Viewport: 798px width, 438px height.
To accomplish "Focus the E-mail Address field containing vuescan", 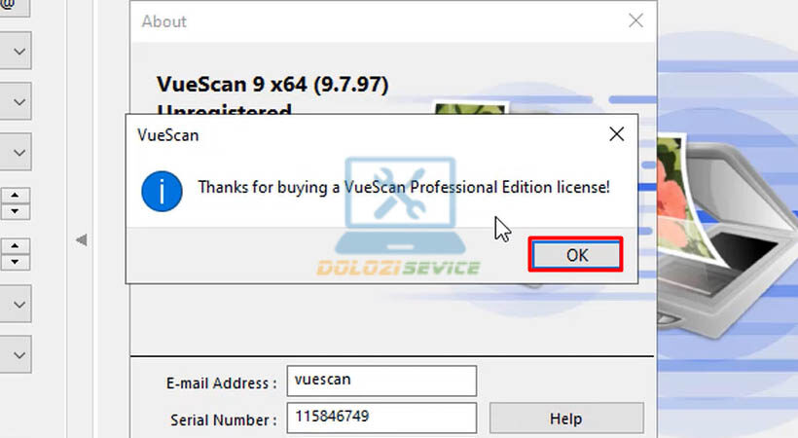I will (381, 381).
